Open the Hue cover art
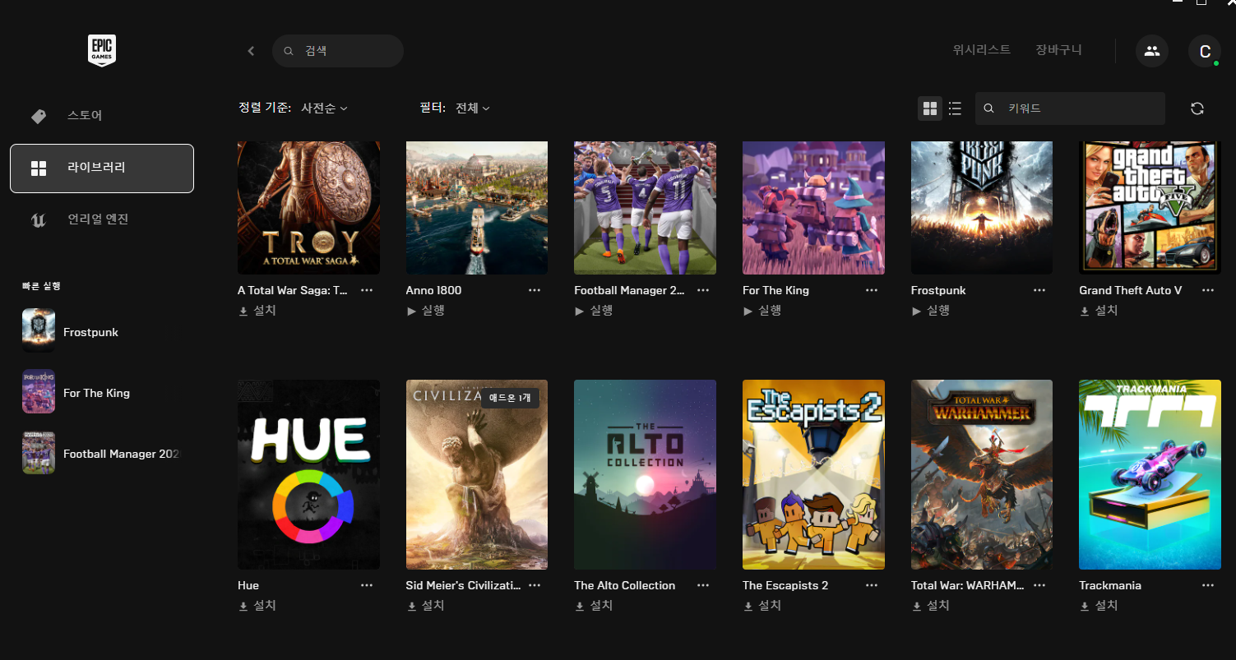 coord(308,474)
